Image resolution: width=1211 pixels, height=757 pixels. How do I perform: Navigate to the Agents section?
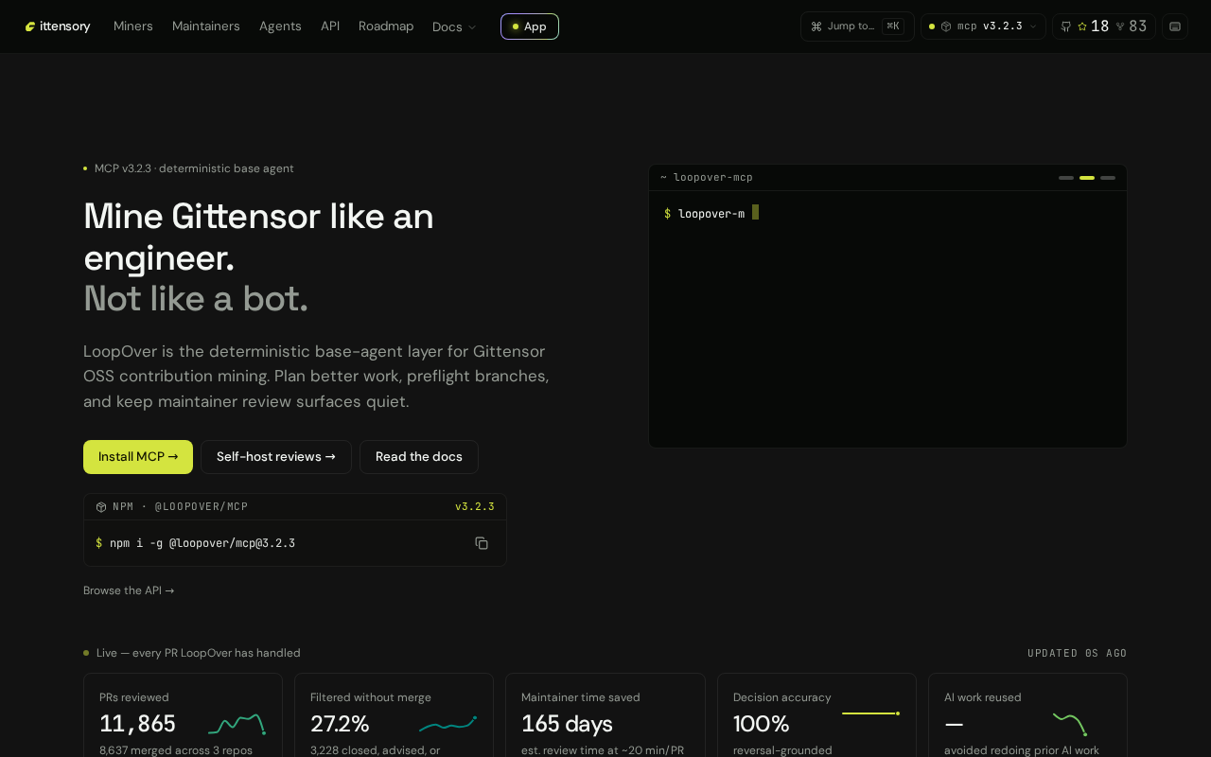click(280, 26)
